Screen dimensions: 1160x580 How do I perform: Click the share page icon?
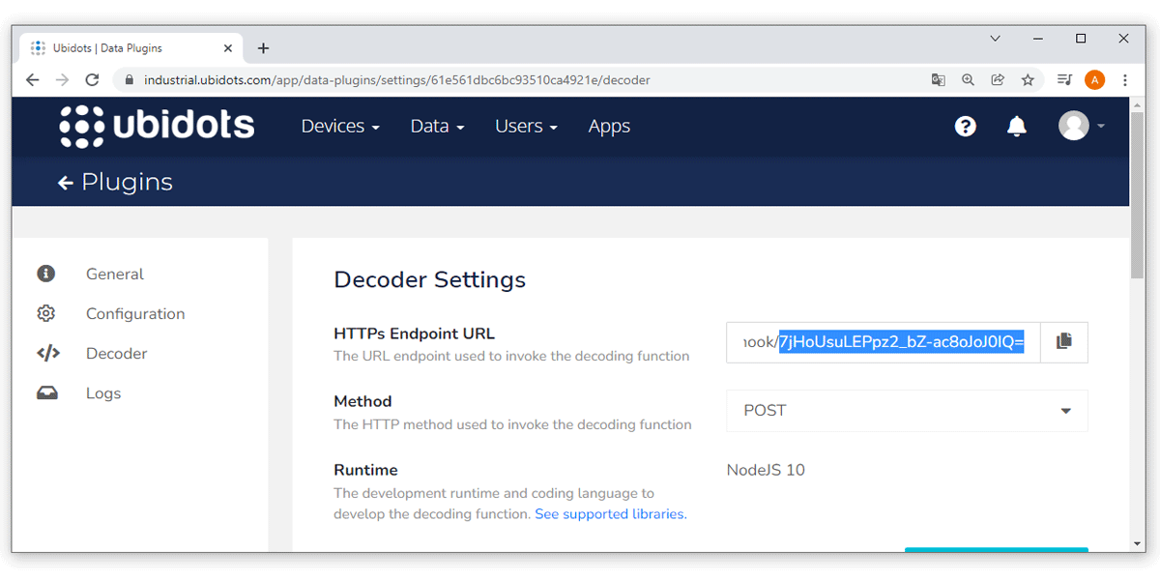click(998, 80)
